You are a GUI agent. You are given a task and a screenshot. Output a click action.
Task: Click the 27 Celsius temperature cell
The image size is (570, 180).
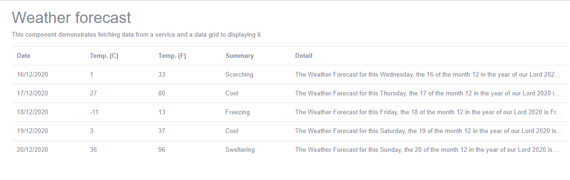pyautogui.click(x=93, y=93)
